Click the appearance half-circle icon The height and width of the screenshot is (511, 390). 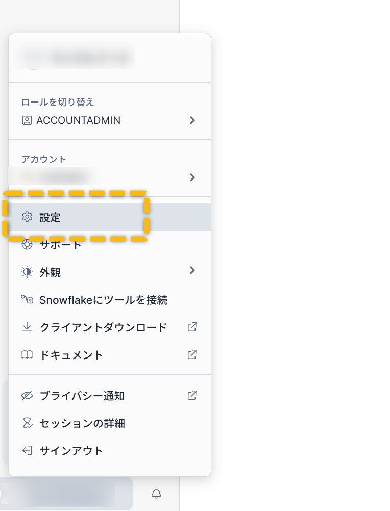[27, 272]
